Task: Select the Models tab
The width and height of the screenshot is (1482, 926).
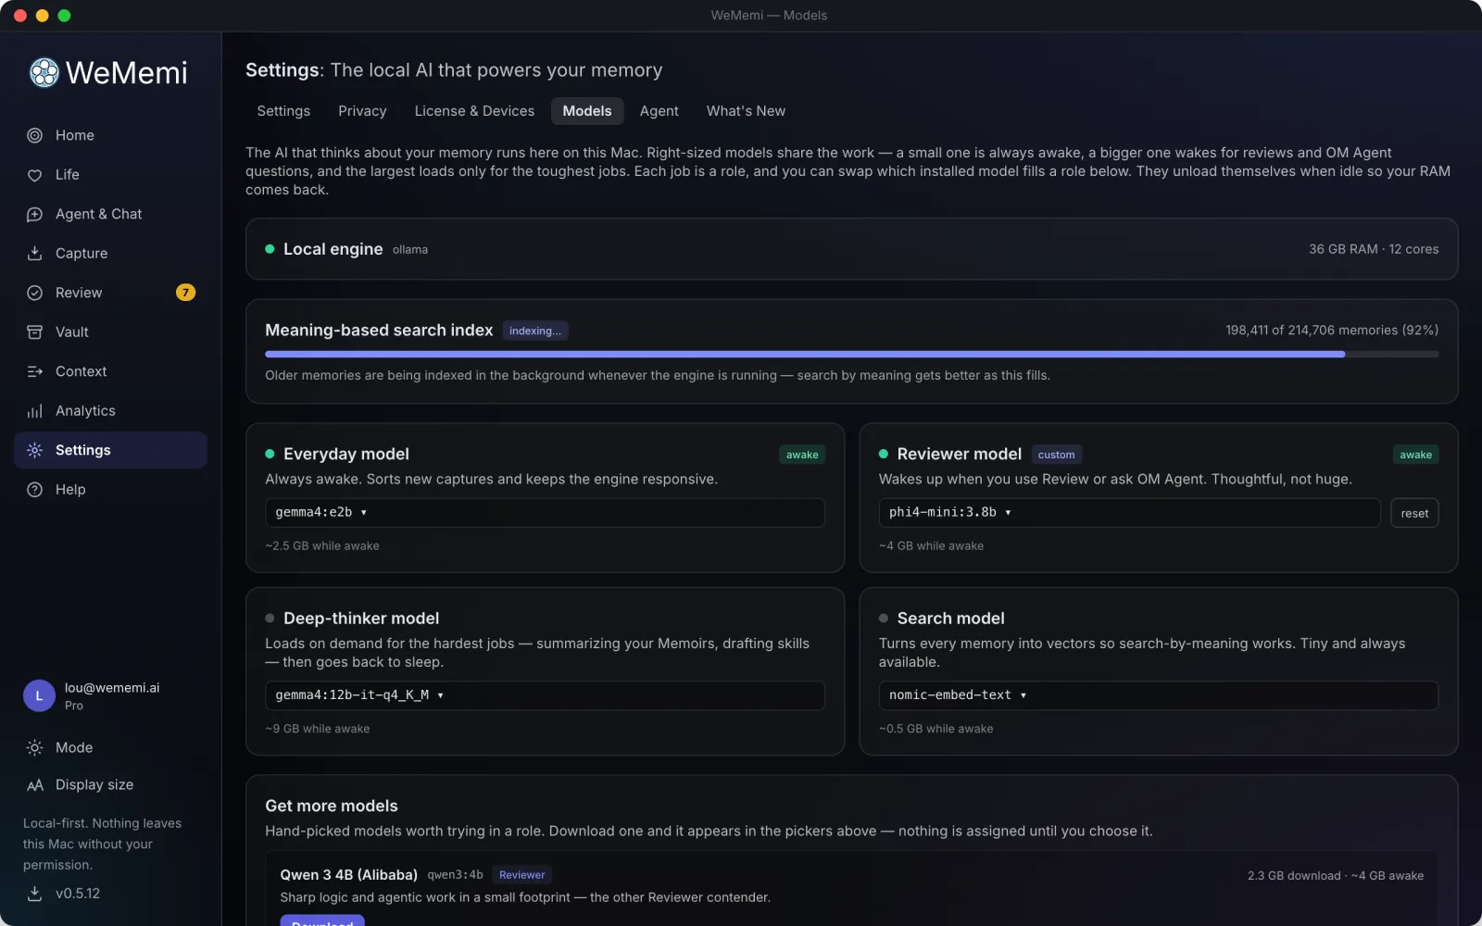Action: click(587, 111)
